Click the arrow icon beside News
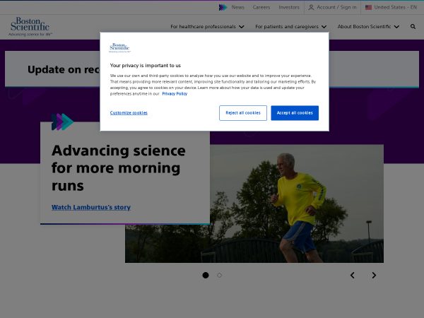This screenshot has height=318, width=424. click(x=223, y=7)
